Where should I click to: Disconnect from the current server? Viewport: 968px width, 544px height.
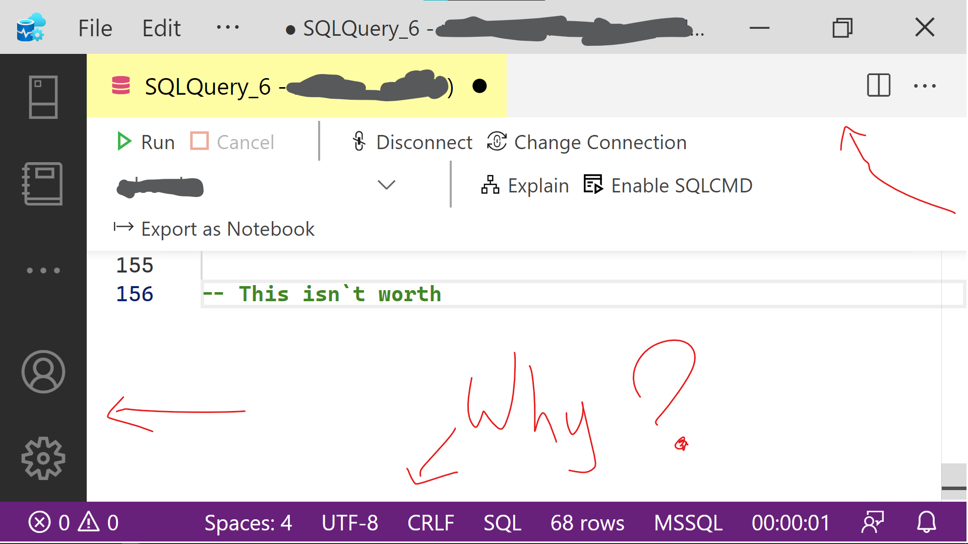pyautogui.click(x=412, y=142)
